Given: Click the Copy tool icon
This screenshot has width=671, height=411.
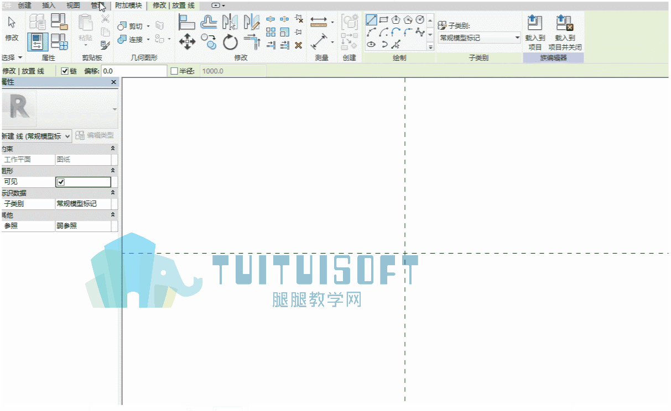Looking at the screenshot, I should (x=208, y=41).
